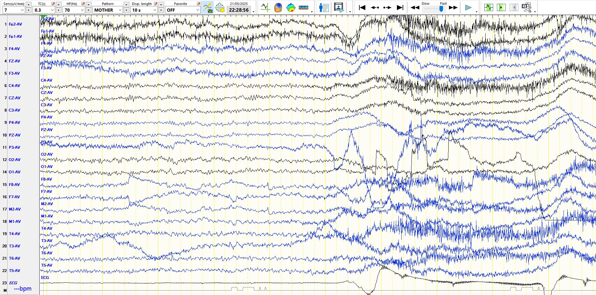Viewport: 596px width, 295px height.
Task: Click the grey page-back icon
Action: coord(514,7)
